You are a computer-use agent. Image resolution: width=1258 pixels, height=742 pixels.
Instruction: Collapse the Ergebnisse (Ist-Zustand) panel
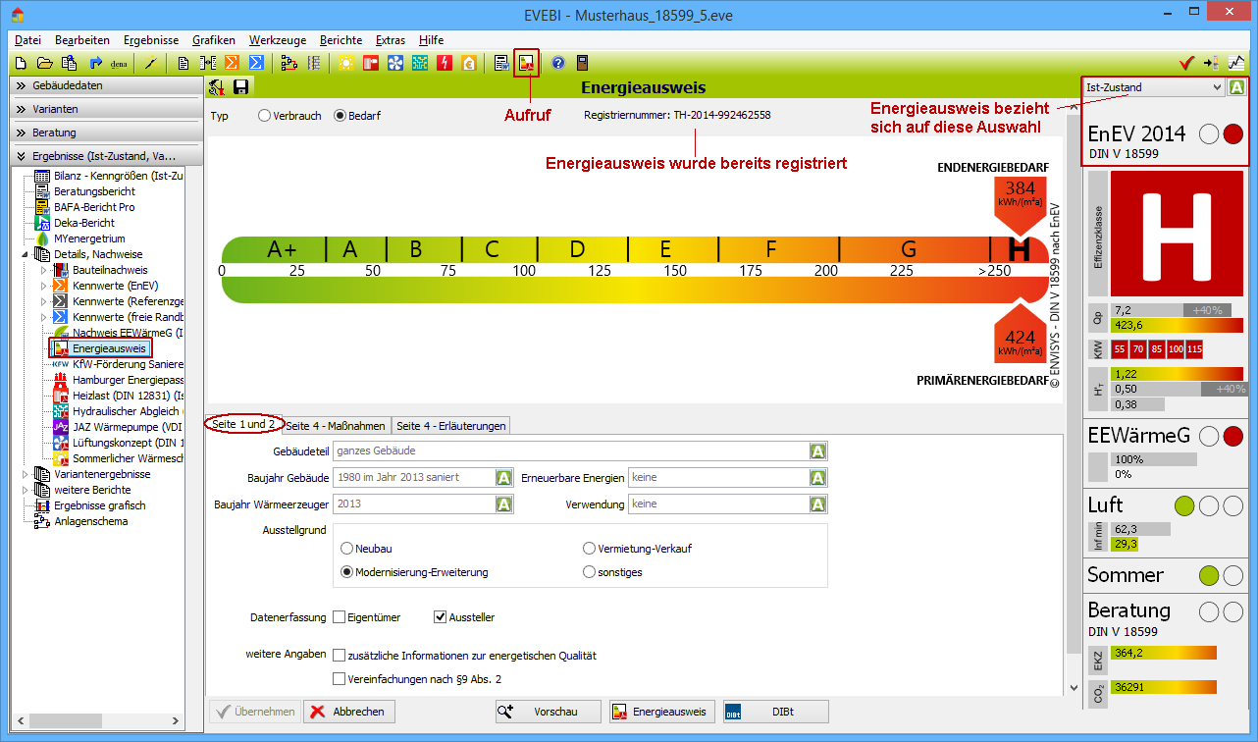104,156
